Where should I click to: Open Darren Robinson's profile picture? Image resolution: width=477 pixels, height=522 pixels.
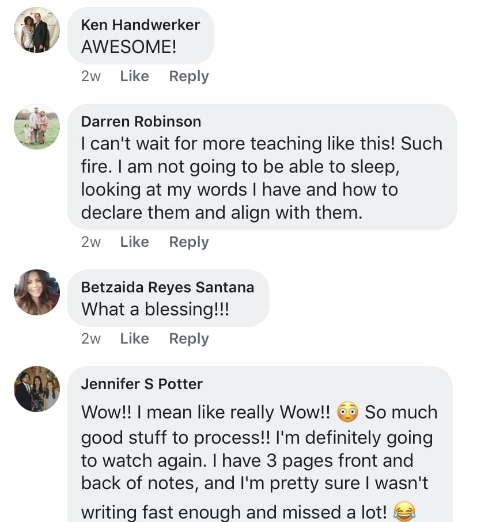(37, 127)
